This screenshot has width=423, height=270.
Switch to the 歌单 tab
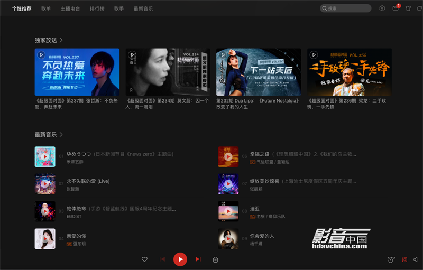(x=46, y=8)
